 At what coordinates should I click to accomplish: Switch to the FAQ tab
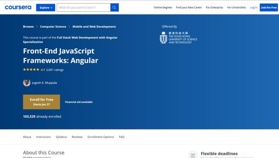(x=121, y=137)
